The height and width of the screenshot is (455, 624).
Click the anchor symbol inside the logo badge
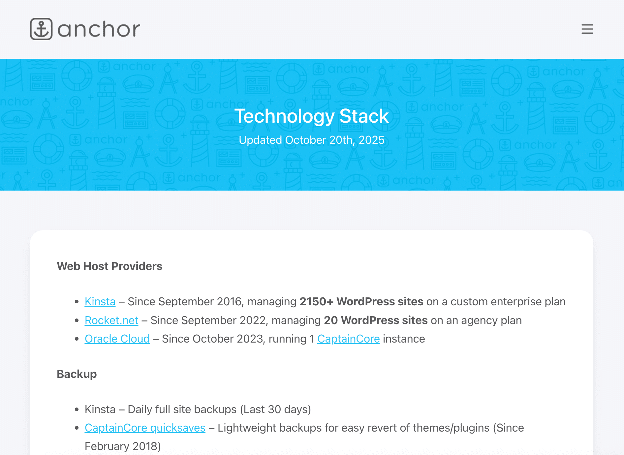point(42,29)
